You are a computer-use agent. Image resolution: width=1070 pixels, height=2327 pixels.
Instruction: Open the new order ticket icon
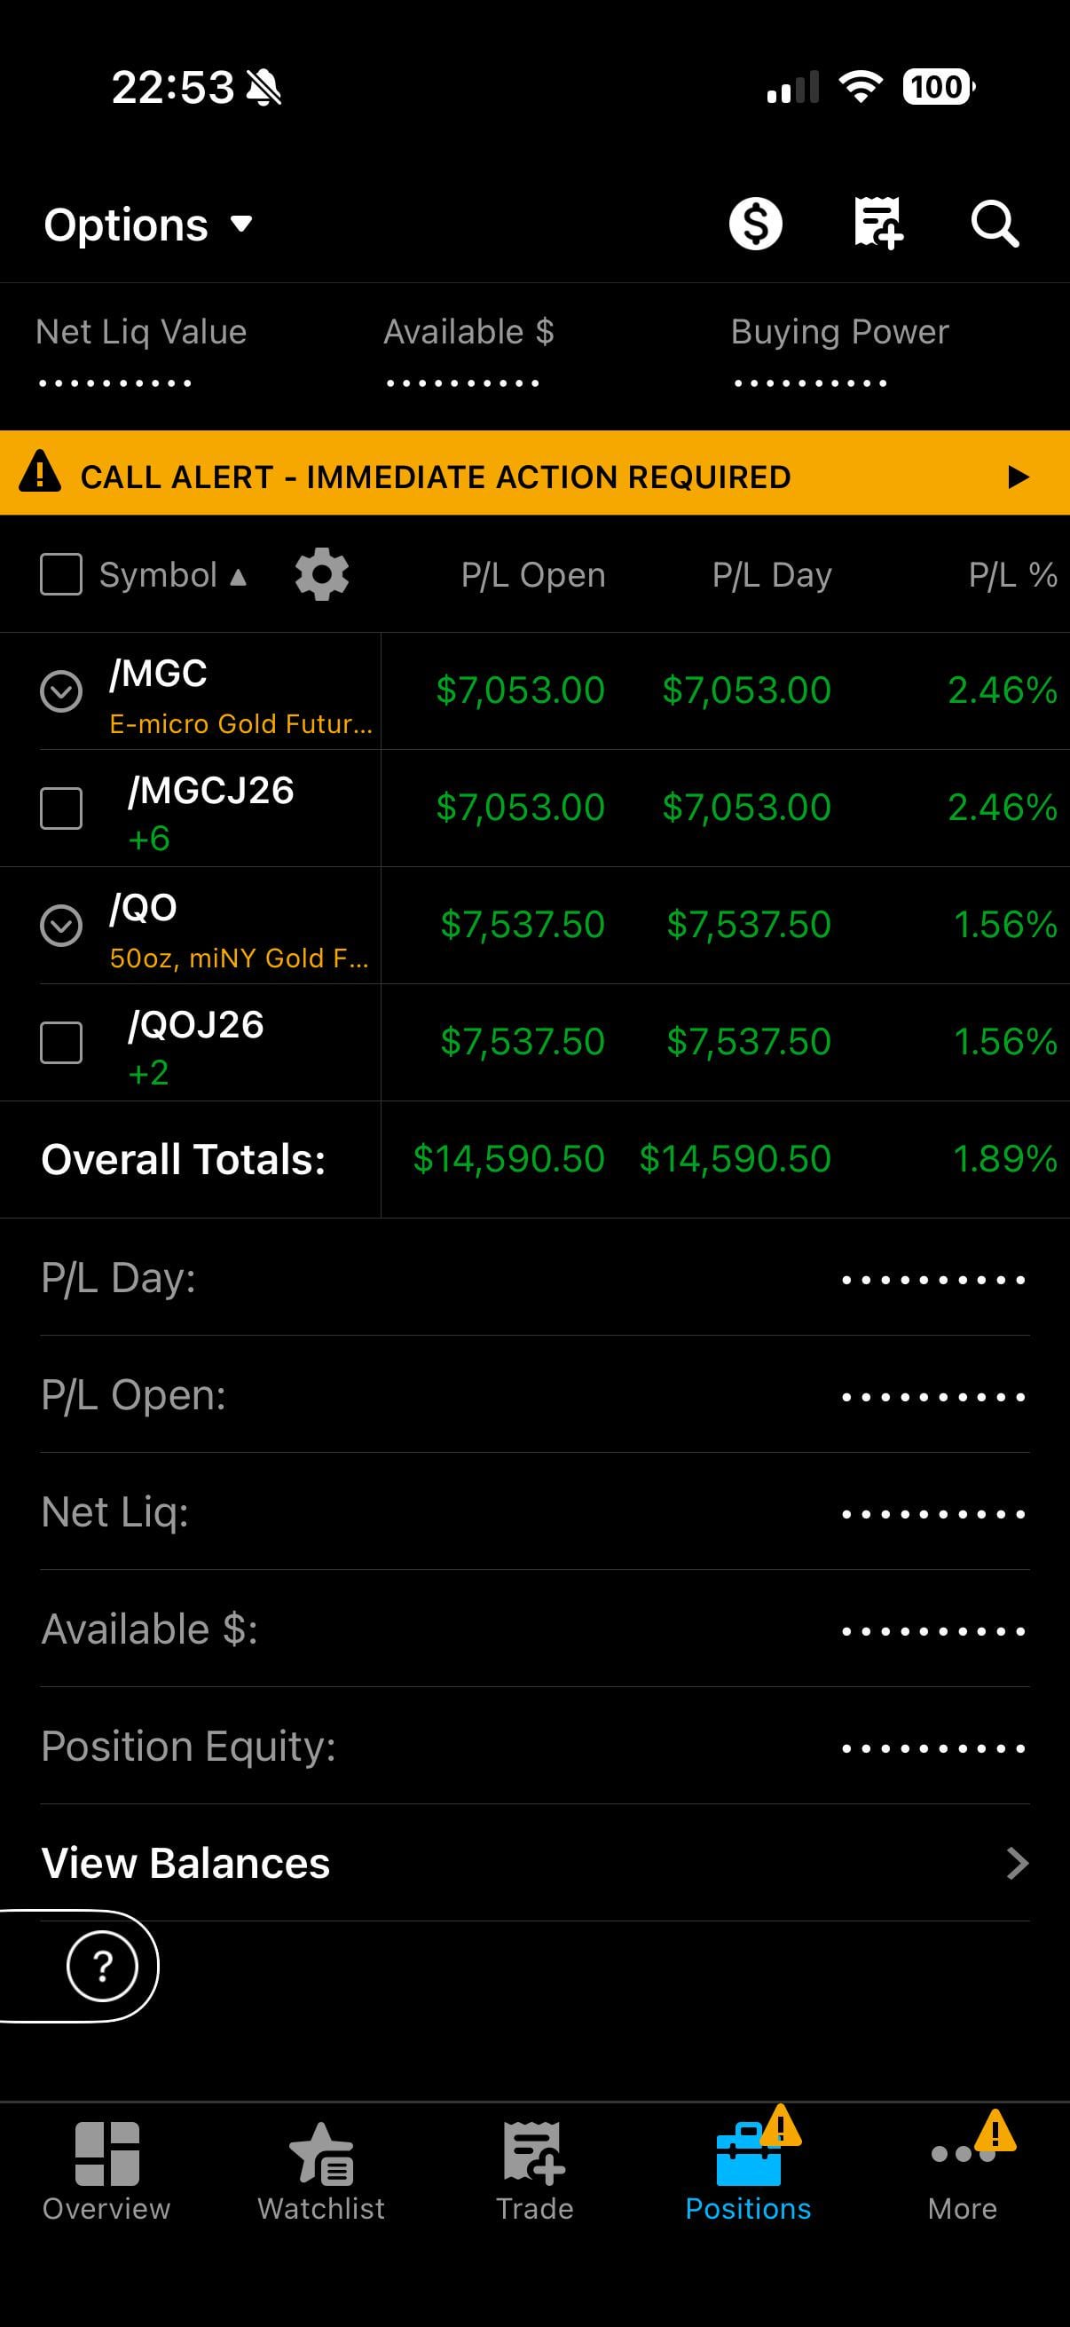tap(877, 223)
